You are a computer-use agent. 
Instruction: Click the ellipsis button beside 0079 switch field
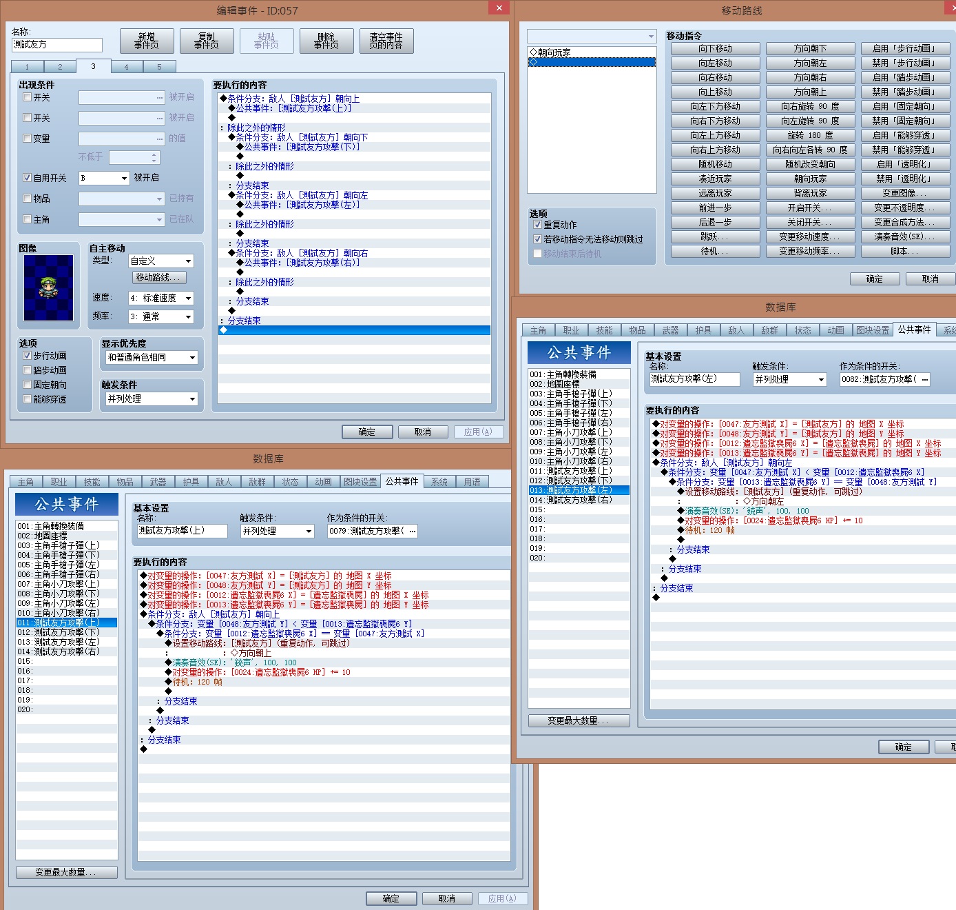coord(412,531)
